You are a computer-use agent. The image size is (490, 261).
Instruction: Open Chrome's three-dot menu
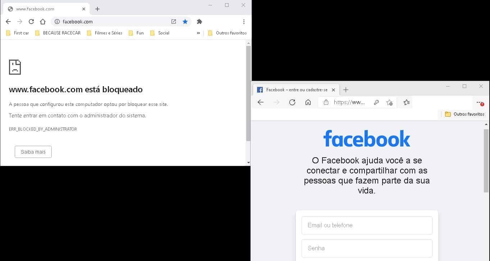(244, 22)
